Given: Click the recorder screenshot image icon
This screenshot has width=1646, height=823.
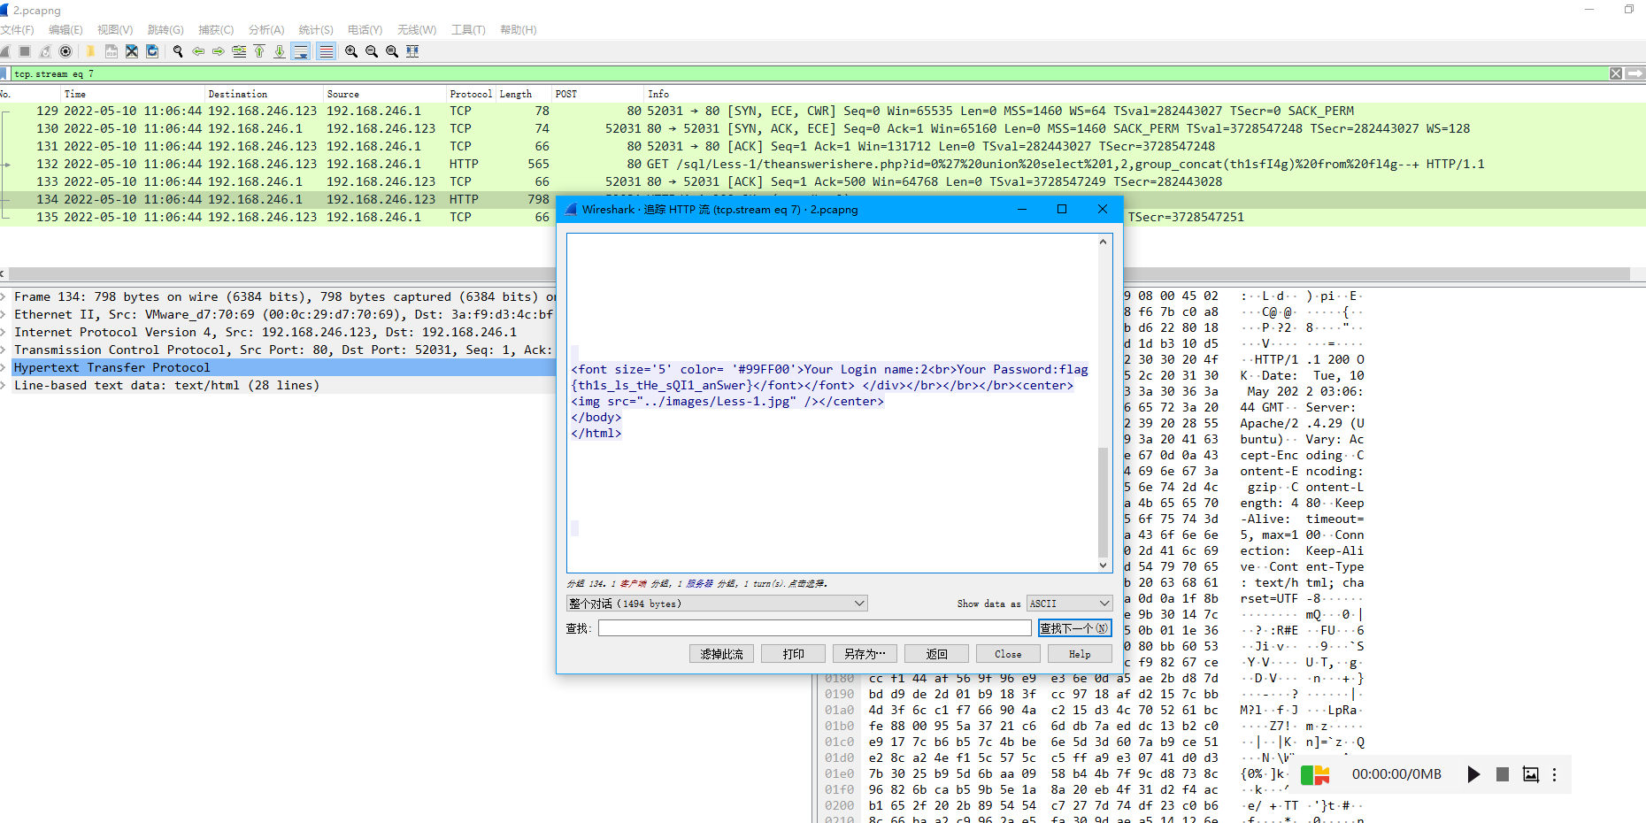Looking at the screenshot, I should click(x=1531, y=774).
